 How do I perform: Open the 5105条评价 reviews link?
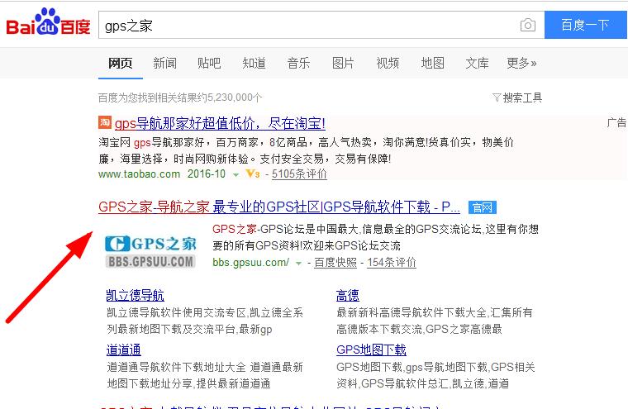tap(299, 174)
